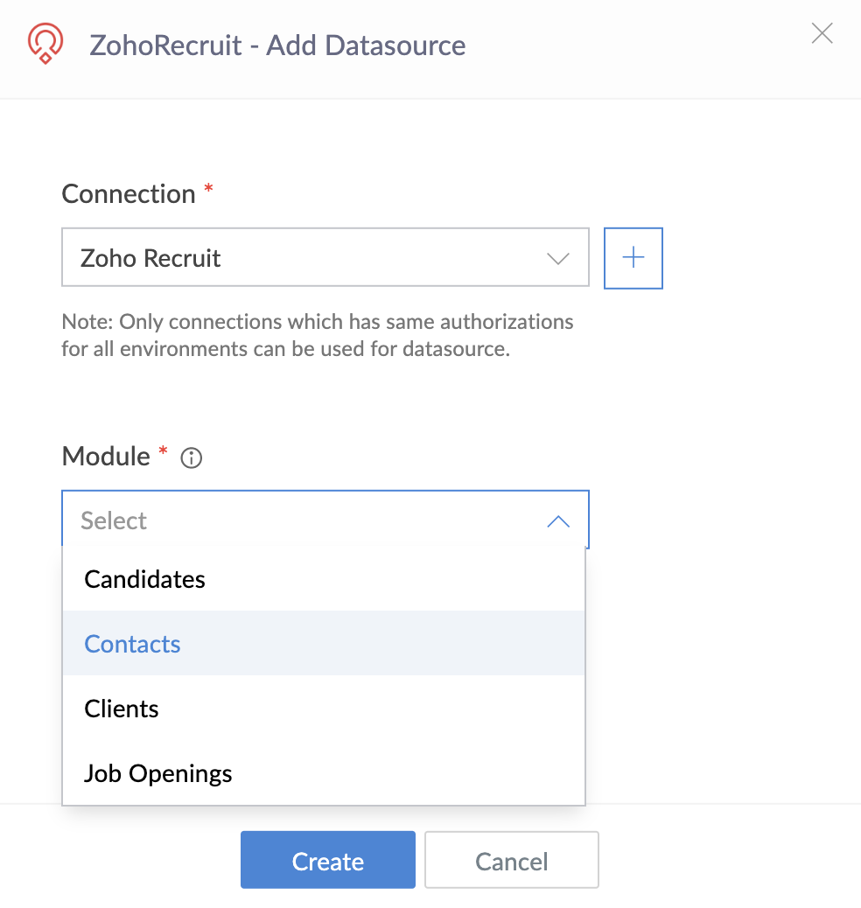This screenshot has height=908, width=861.
Task: Open the Module info tooltip icon
Action: point(191,457)
